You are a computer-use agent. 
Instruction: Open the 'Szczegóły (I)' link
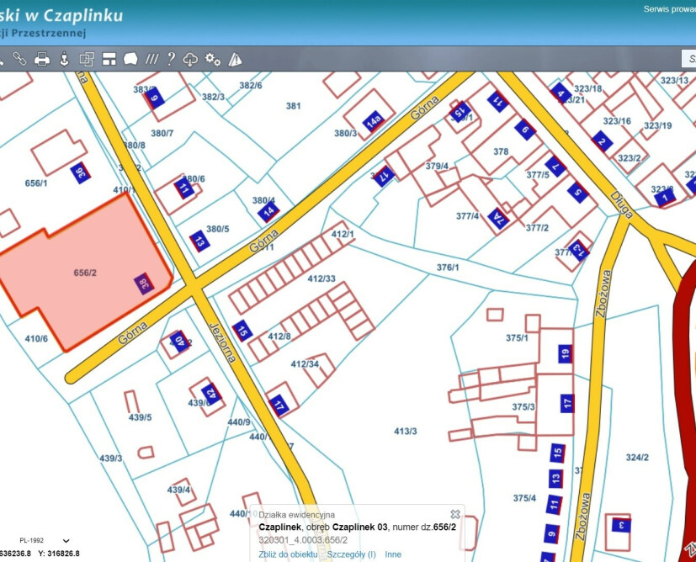351,554
